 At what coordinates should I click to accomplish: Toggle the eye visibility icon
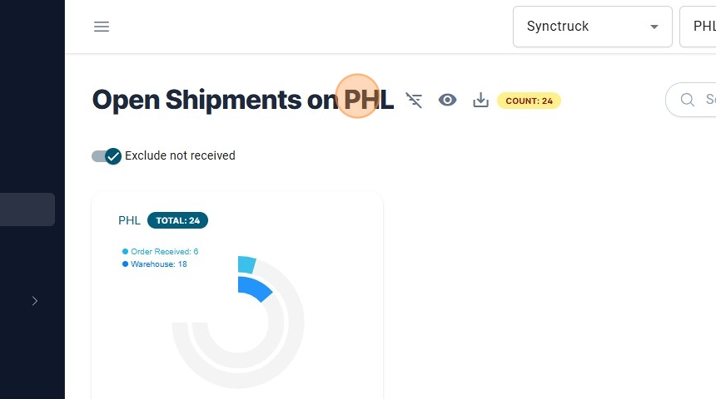click(x=448, y=101)
